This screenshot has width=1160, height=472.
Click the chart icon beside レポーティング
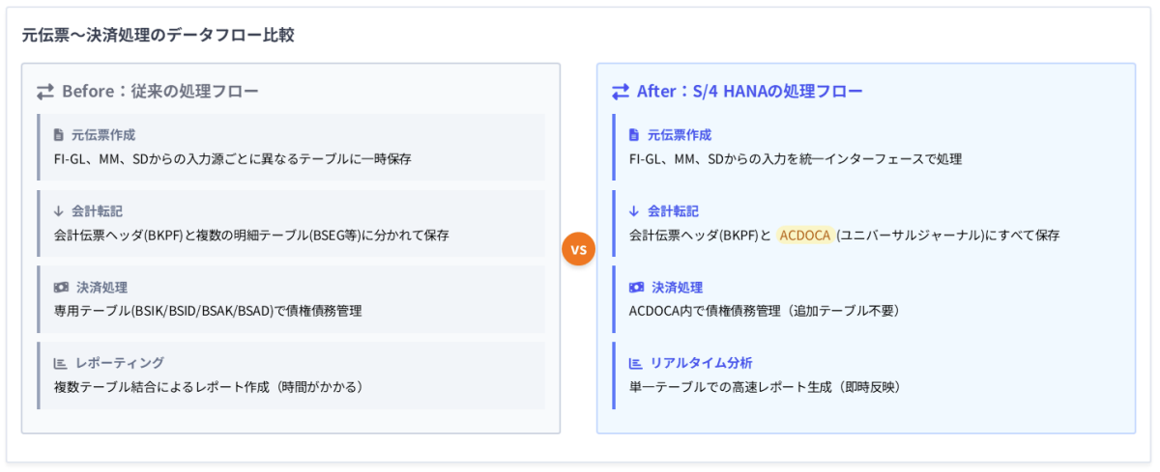click(60, 363)
